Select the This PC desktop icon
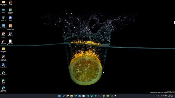Screen dimensions: 175x98 click(3, 11)
